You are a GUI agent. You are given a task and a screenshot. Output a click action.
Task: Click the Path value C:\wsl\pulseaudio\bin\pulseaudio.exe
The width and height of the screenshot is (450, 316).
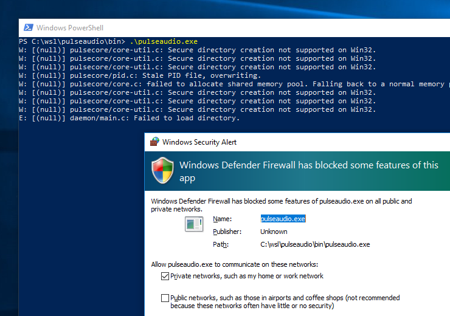[x=315, y=244]
